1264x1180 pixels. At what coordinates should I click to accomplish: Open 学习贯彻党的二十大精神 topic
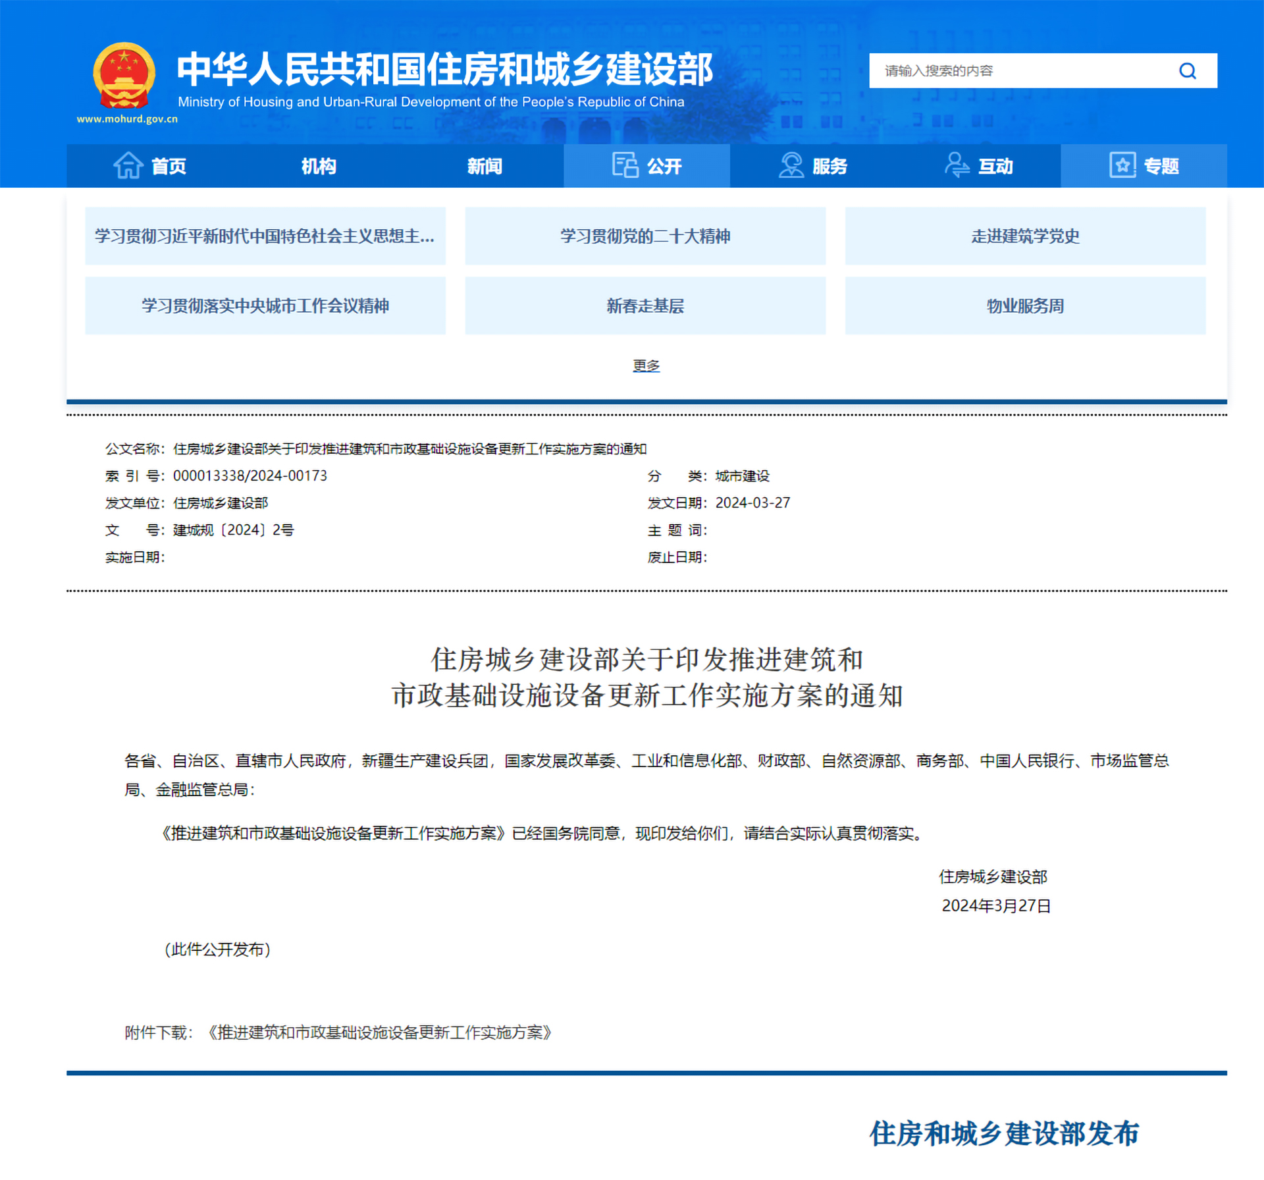tap(645, 236)
